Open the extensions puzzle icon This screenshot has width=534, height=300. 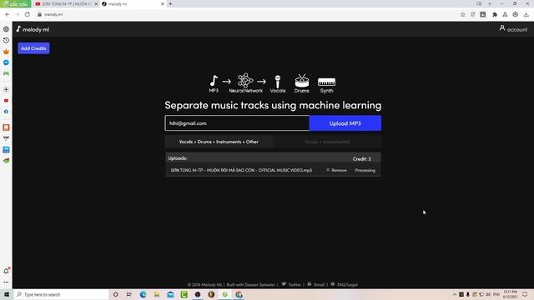[x=495, y=15]
